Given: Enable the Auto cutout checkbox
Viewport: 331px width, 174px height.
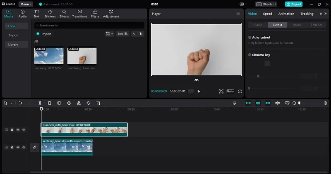Looking at the screenshot, I should (x=250, y=37).
